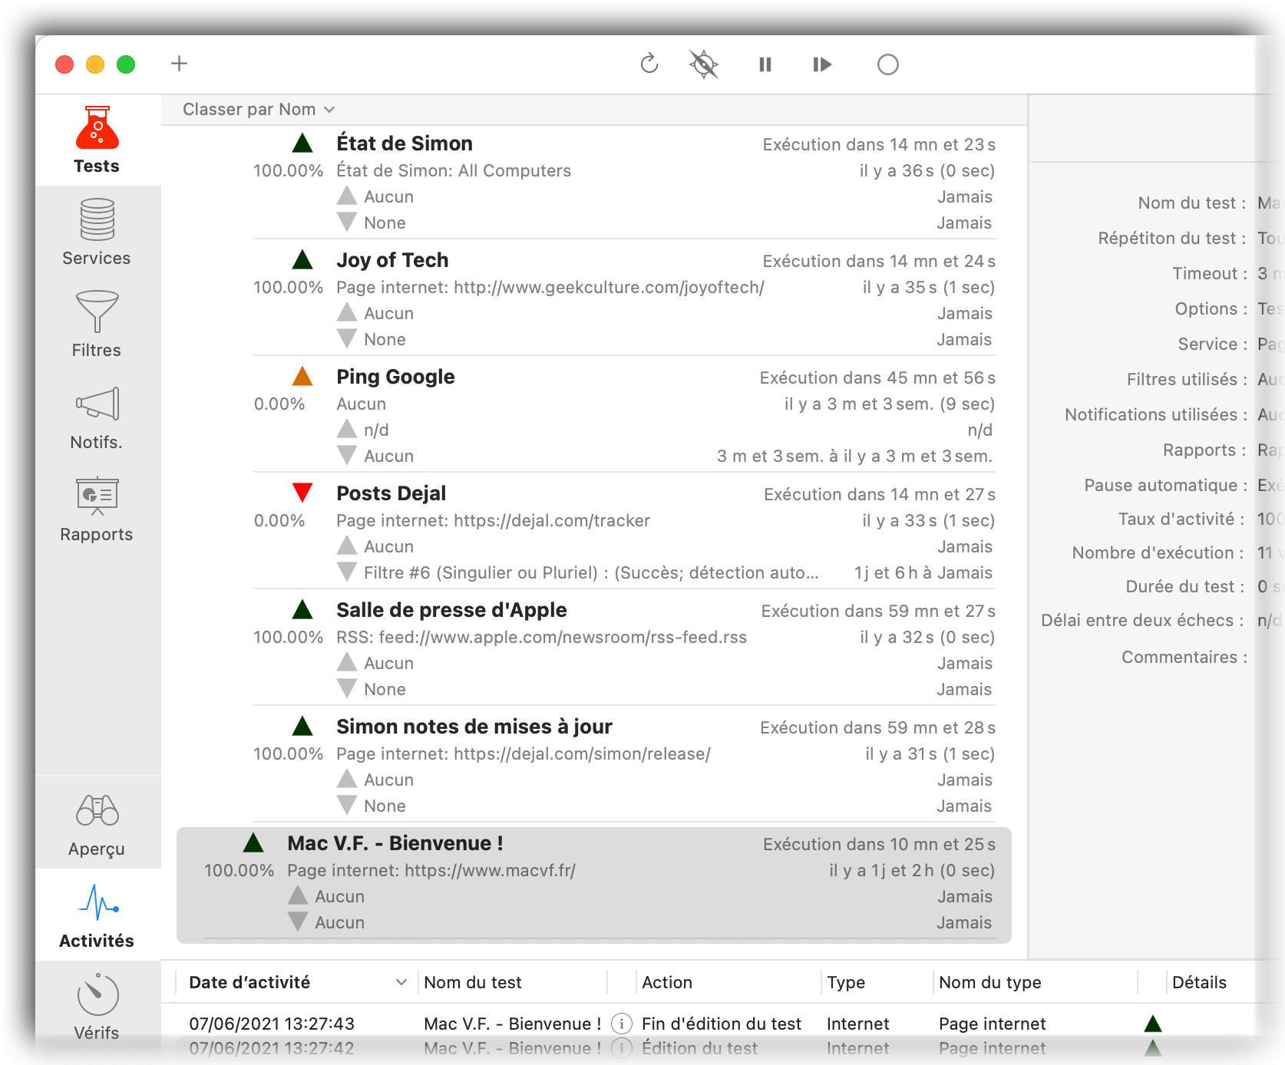Click green triangle in Fin d'édition activity row

coord(1153,1023)
